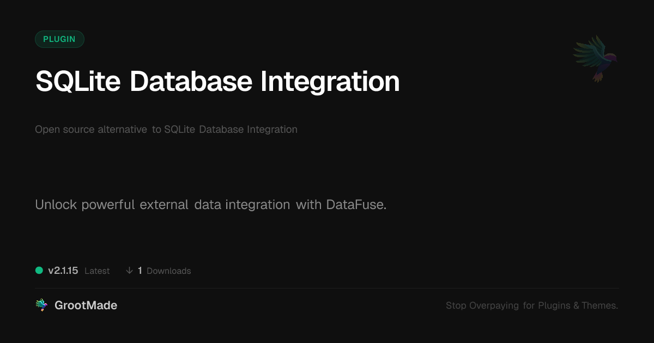
Task: Click the large hummingbird logo at top right
Action: tap(595, 58)
